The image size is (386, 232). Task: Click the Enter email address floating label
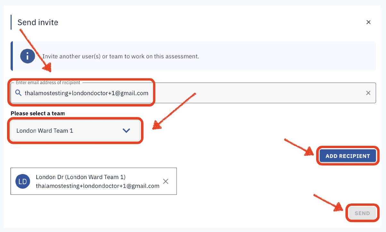click(48, 83)
